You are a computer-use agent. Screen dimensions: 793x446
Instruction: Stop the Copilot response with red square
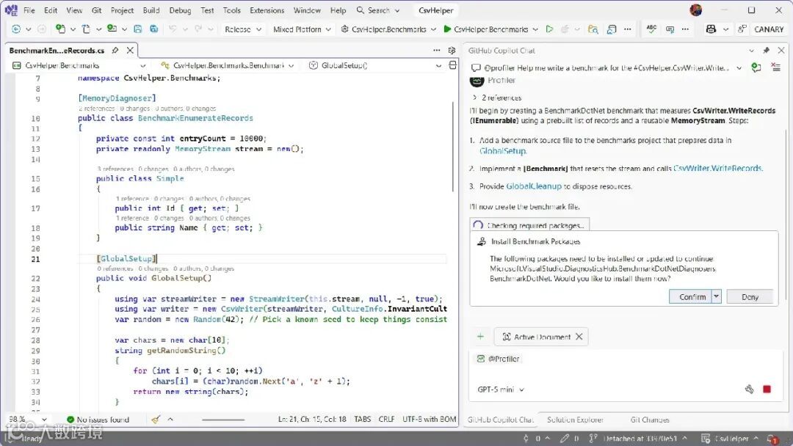(767, 389)
